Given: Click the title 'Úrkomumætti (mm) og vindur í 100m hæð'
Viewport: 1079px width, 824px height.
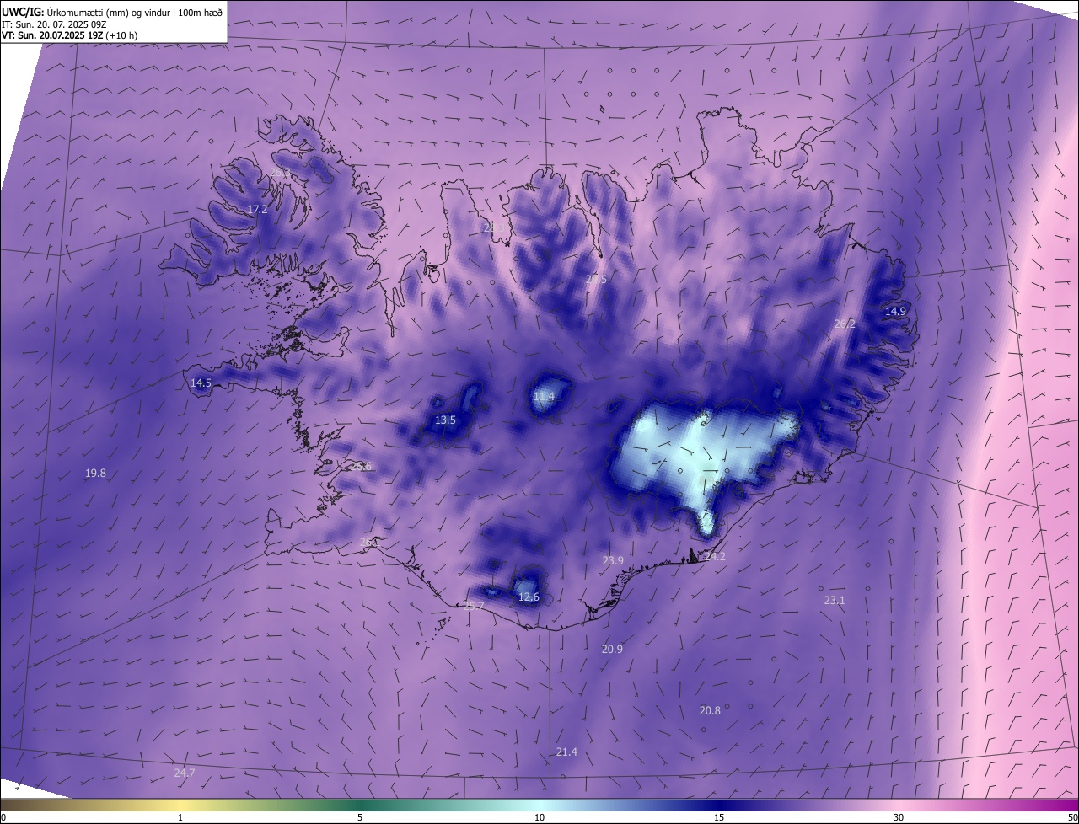Looking at the screenshot, I should 133,12.
